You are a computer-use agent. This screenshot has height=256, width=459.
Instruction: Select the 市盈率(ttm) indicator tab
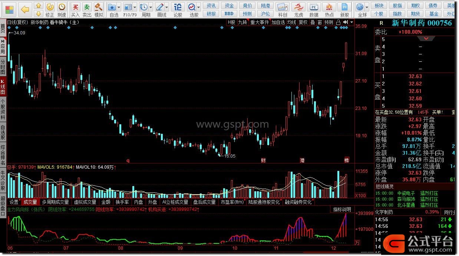tap(232, 202)
